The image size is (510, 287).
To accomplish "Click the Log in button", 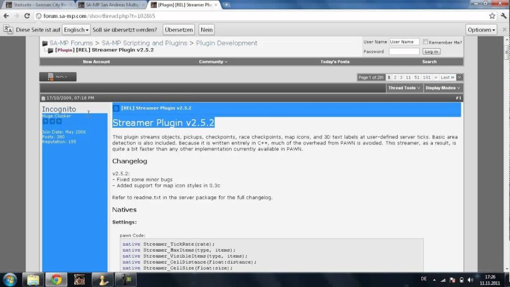I will [431, 52].
